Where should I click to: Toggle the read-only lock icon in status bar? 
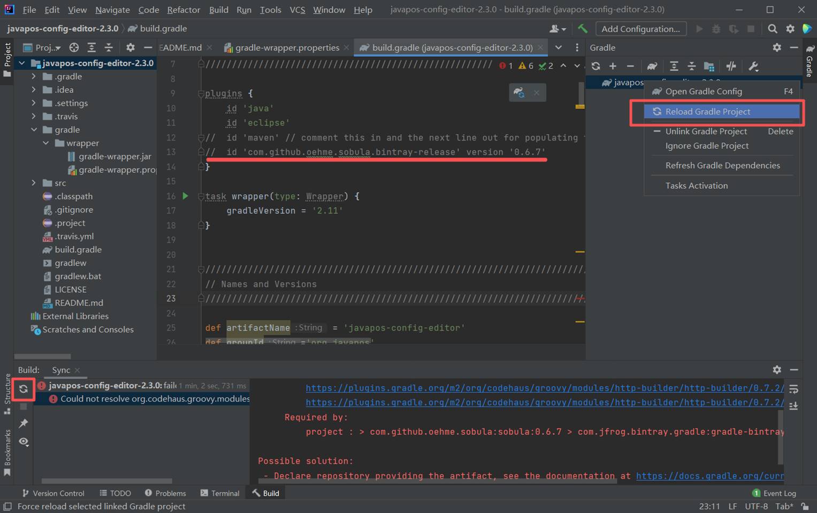(x=805, y=506)
